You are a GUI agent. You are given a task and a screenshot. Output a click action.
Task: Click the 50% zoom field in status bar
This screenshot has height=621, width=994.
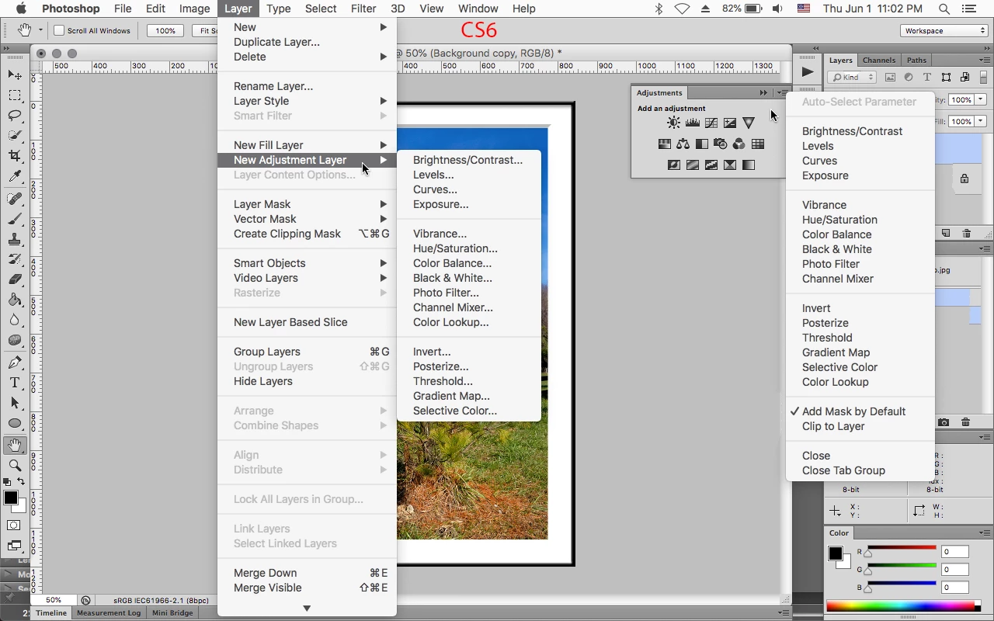pyautogui.click(x=53, y=600)
